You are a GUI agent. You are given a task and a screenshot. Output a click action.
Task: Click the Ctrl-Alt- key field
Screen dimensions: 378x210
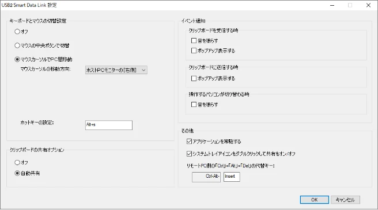[x=206, y=177]
